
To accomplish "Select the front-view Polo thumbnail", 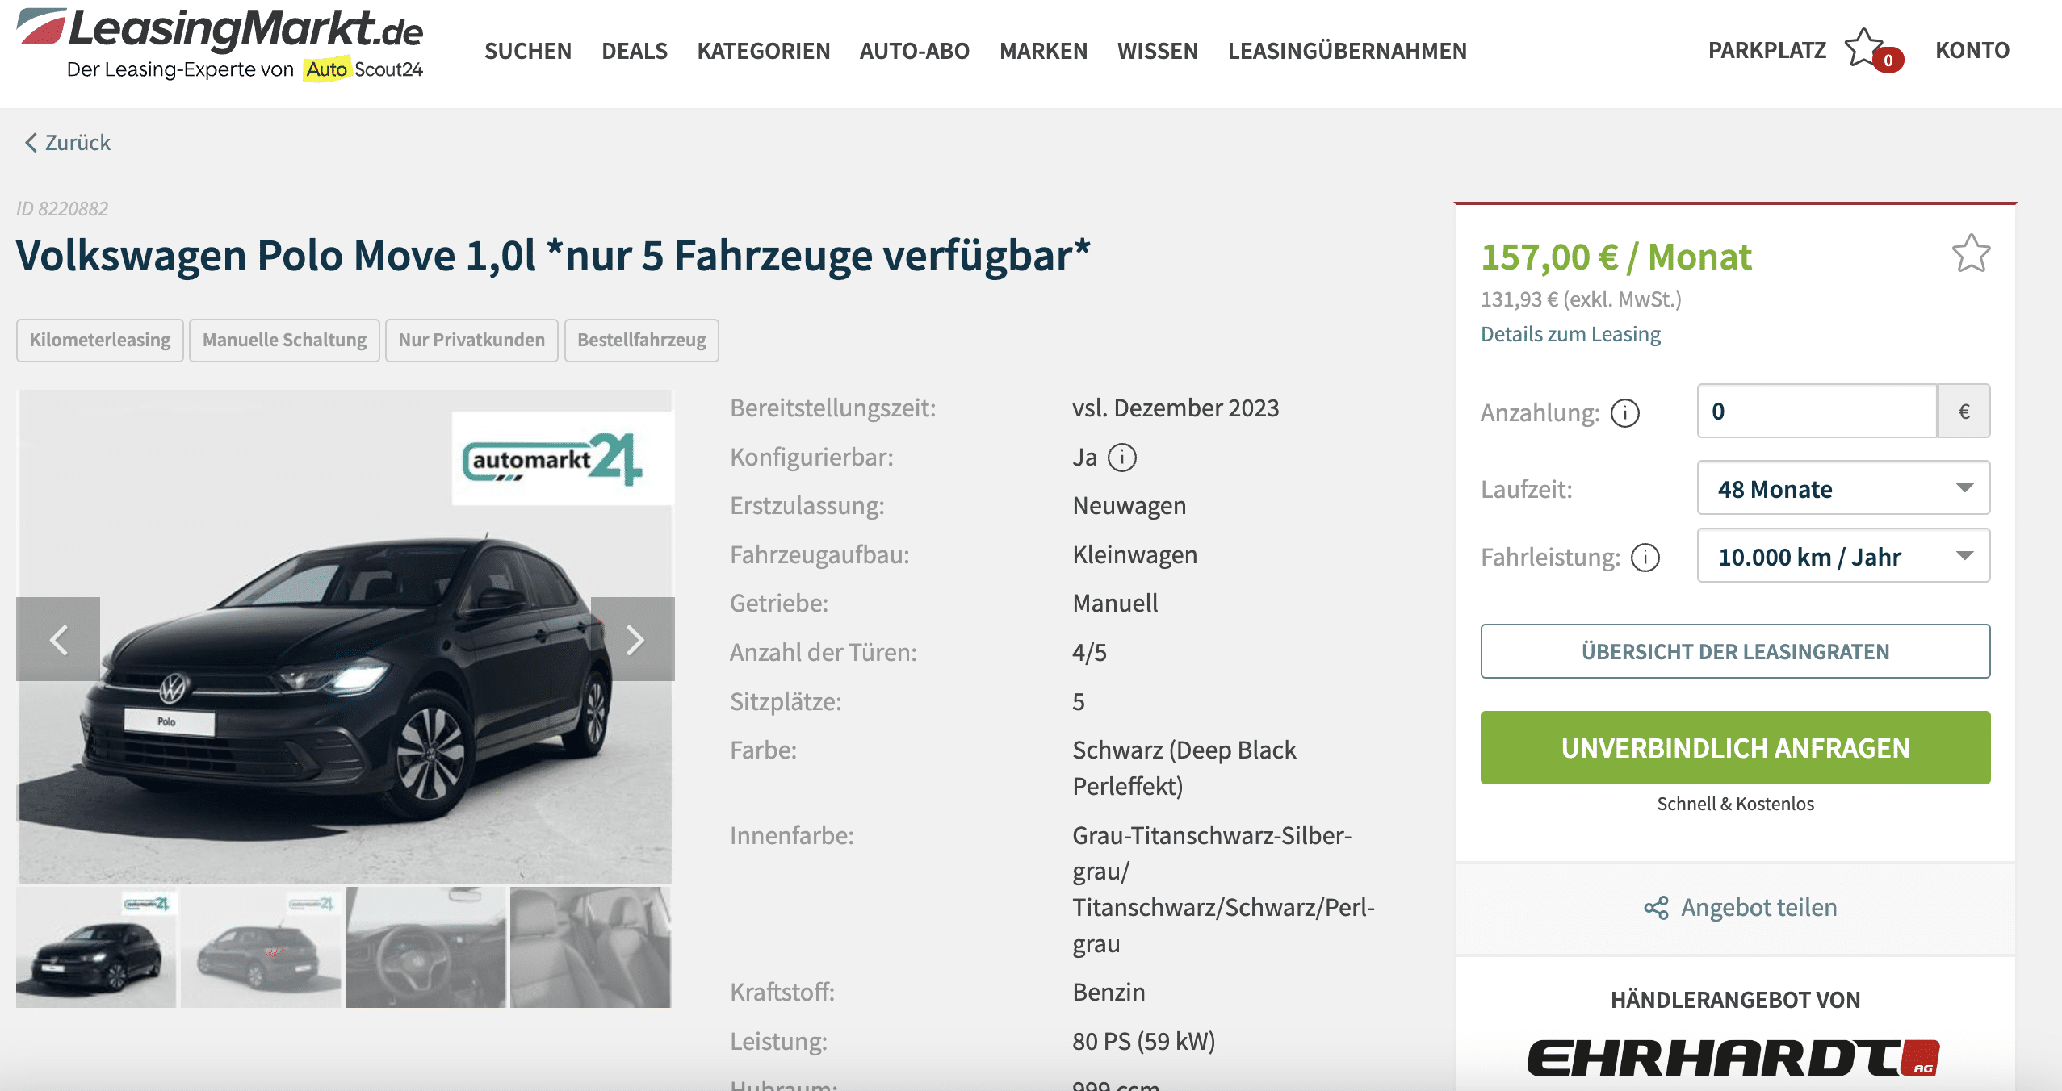I will 96,947.
